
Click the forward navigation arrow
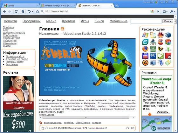pos(10,11)
